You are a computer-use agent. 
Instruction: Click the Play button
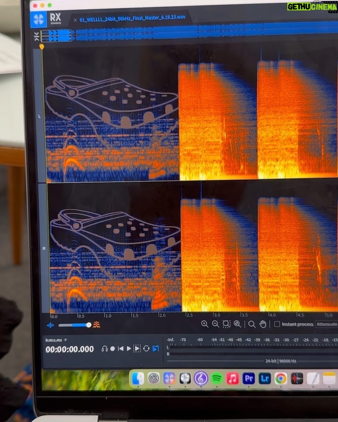click(129, 349)
